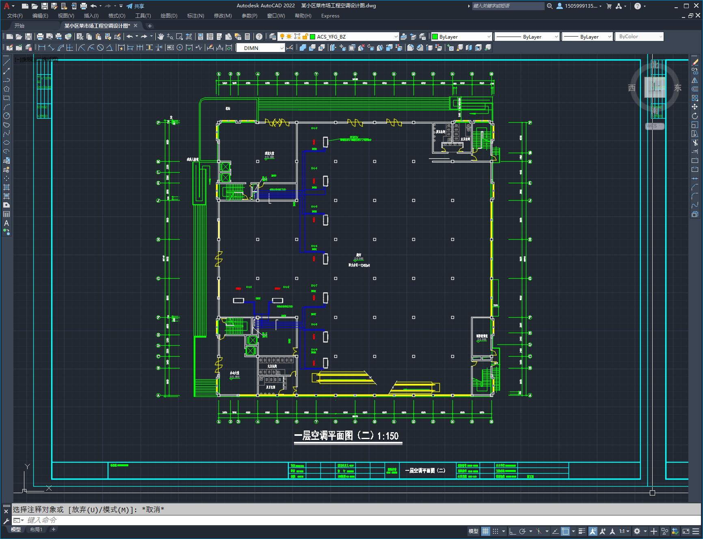This screenshot has width=703, height=539.
Task: Toggle annotation objects visibility
Action: point(593,531)
